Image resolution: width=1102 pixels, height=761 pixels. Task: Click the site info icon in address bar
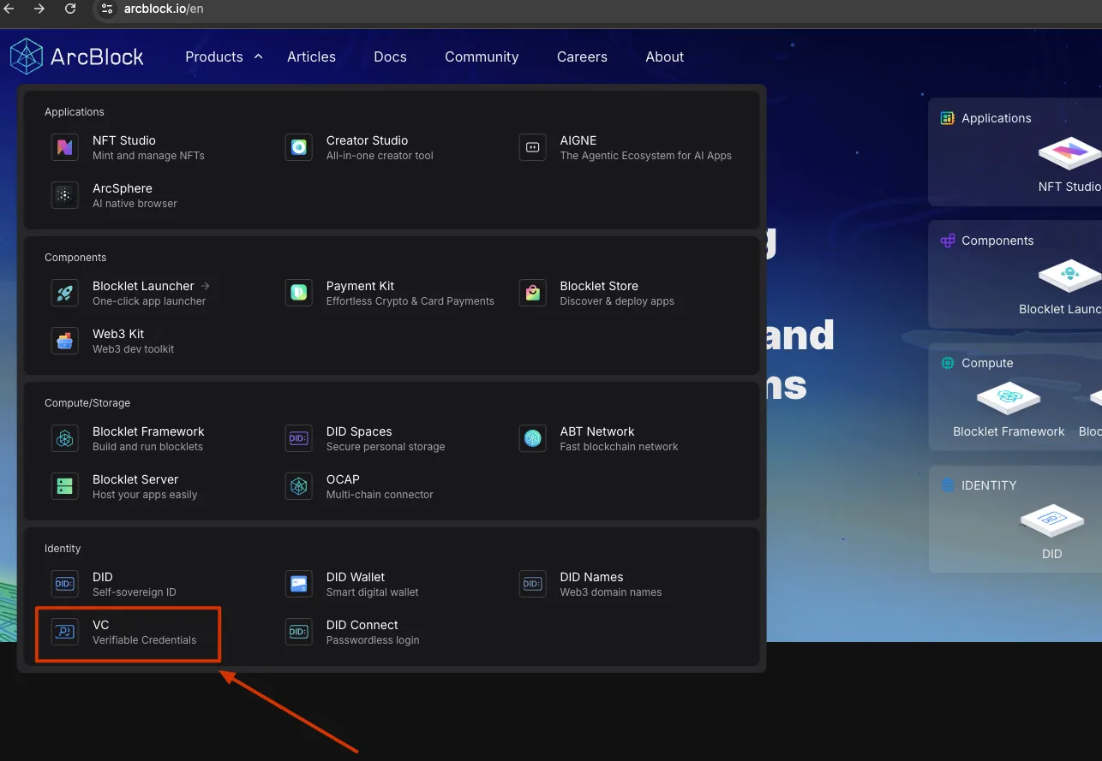tap(106, 9)
